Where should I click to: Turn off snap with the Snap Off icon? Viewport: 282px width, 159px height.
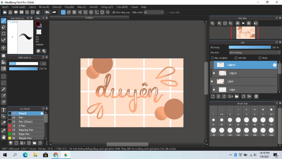(63, 12)
